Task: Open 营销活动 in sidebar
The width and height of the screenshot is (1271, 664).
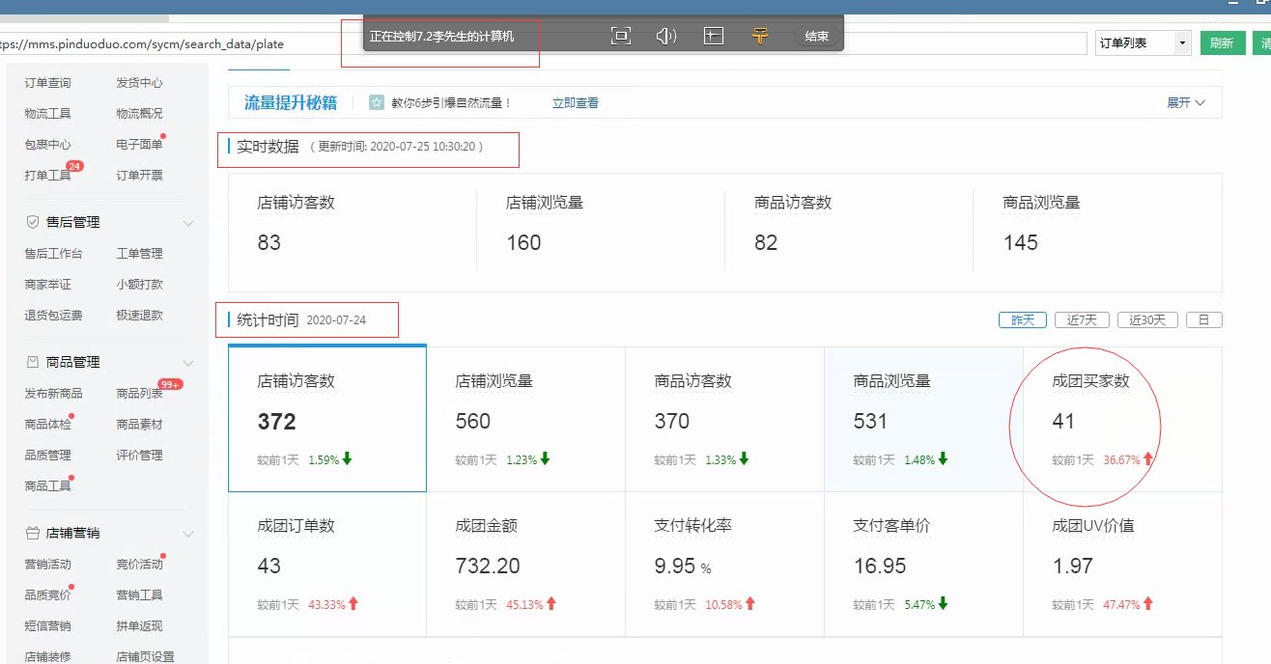Action: [x=47, y=565]
